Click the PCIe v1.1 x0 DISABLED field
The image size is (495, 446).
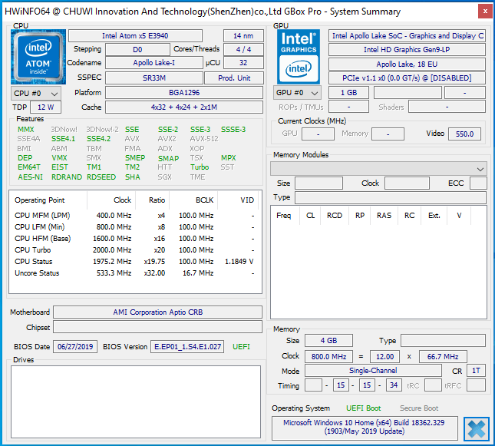click(x=407, y=78)
